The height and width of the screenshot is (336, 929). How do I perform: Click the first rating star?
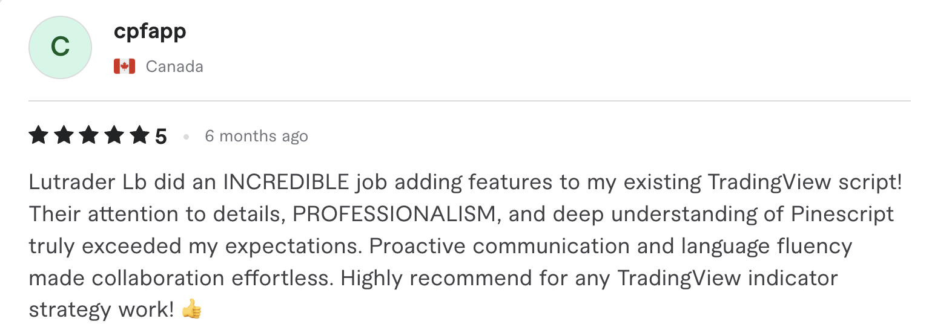tap(38, 135)
